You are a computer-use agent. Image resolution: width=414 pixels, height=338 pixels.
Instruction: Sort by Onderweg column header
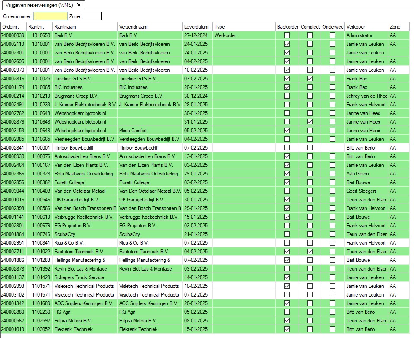pos(333,27)
